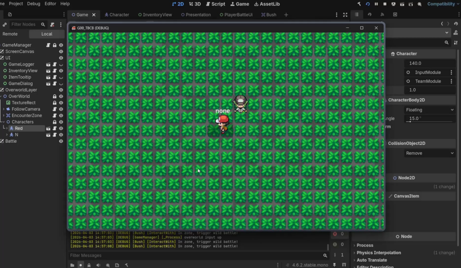Open the movie maker mode icon
The image size is (461, 268).
pos(420,4)
